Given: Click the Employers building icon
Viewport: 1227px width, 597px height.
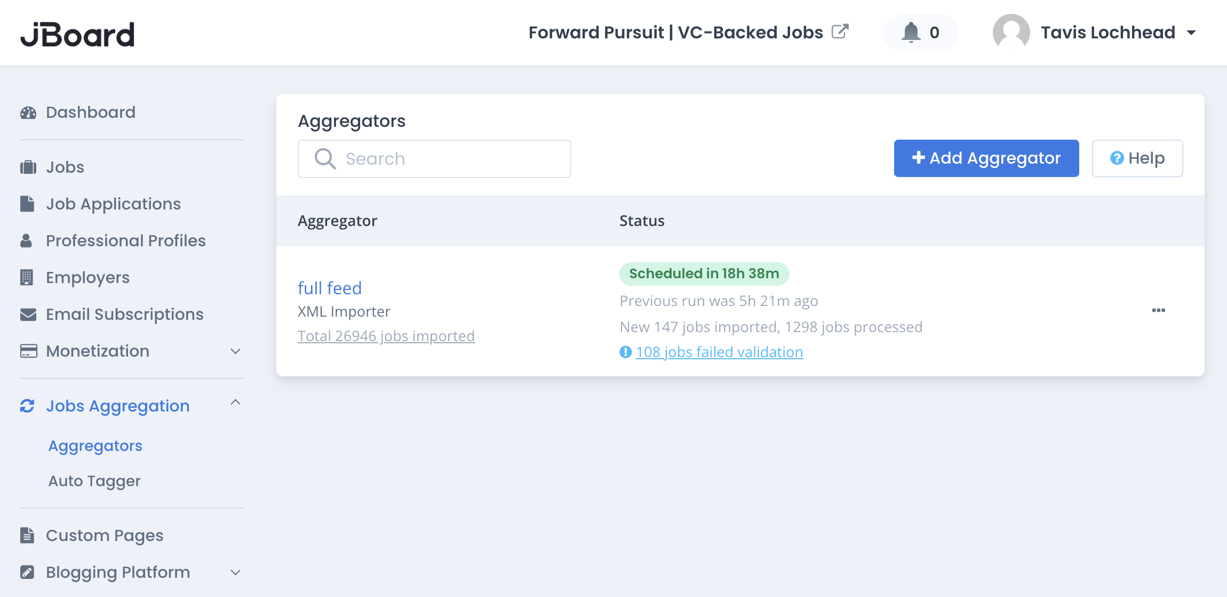Looking at the screenshot, I should click(x=28, y=277).
